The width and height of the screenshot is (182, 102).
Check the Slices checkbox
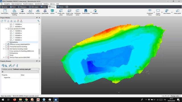pyautogui.click(x=9, y=55)
